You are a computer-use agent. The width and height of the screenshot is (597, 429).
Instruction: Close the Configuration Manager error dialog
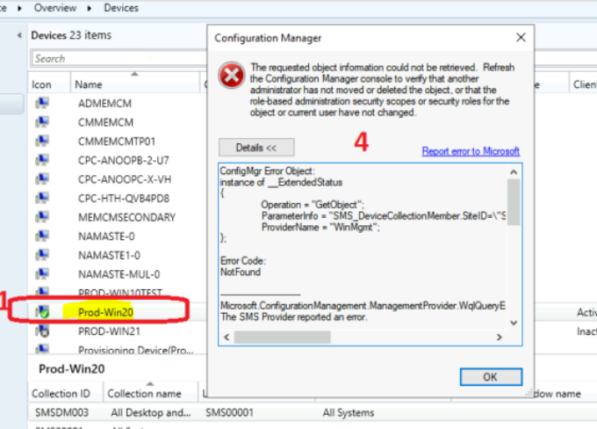[x=521, y=38]
